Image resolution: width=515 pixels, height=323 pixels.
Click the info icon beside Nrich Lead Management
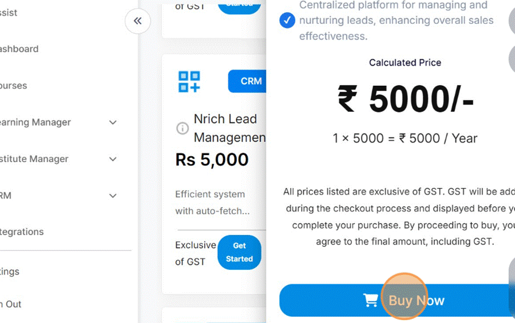click(x=183, y=128)
